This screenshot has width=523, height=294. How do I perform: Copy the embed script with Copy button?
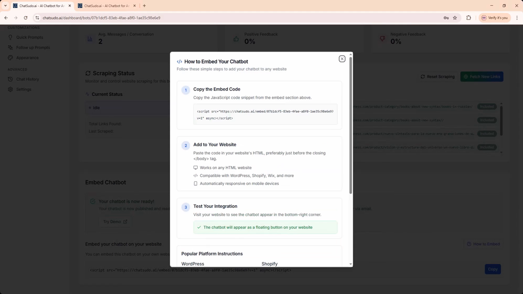pos(493,269)
